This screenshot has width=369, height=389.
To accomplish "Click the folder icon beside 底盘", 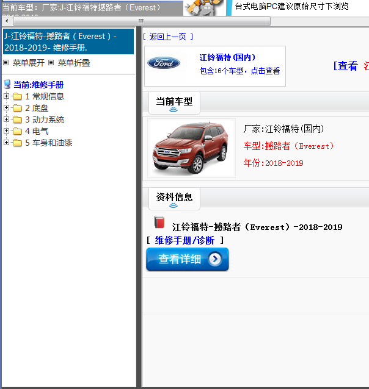I will click(17, 108).
